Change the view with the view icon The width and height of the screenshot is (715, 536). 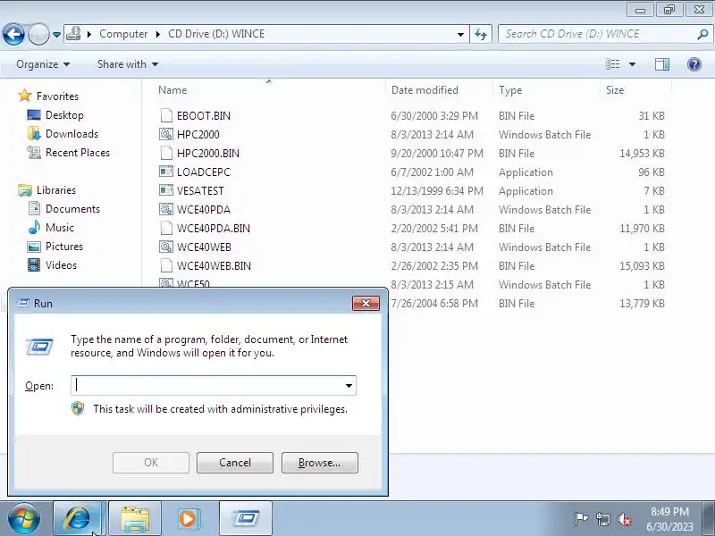click(x=613, y=64)
